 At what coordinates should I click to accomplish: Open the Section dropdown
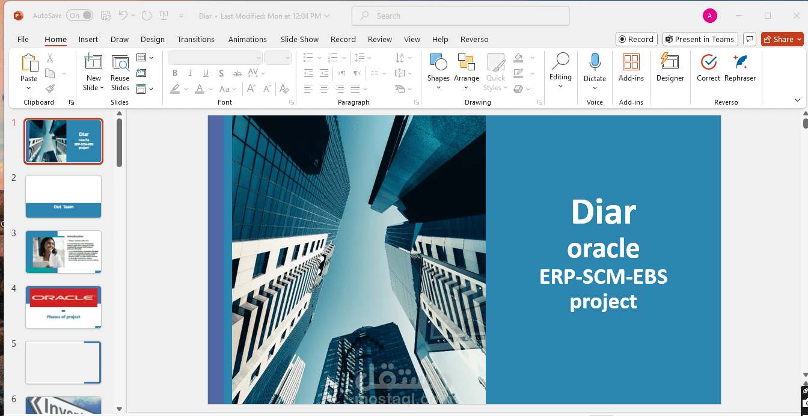[145, 89]
